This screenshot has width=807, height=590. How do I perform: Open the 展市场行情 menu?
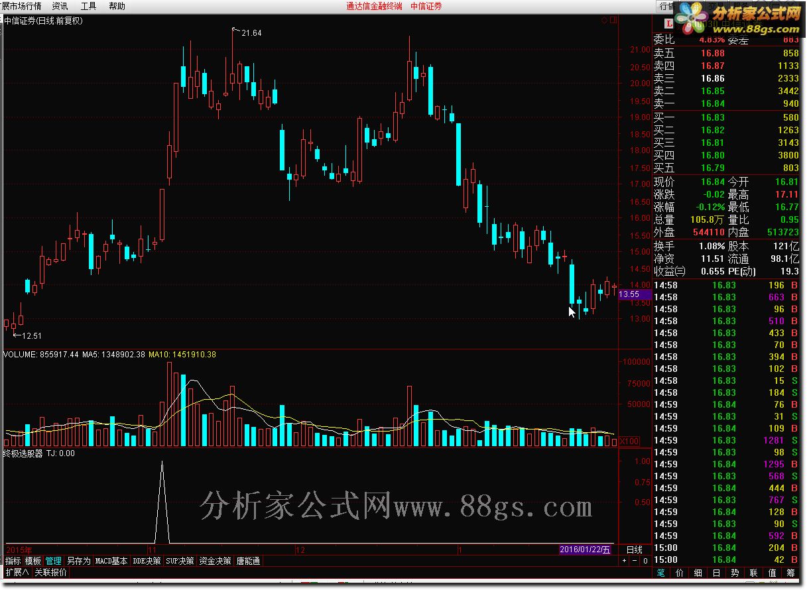point(21,6)
